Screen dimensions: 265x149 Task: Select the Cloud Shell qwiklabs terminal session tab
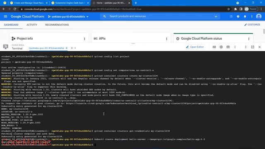tap(46, 48)
